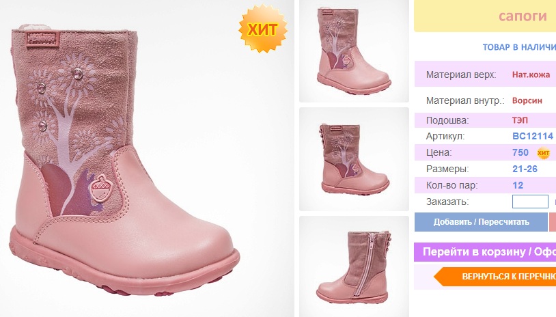Focus the Заказать quantity input field
The image size is (556, 317).
pyautogui.click(x=530, y=202)
